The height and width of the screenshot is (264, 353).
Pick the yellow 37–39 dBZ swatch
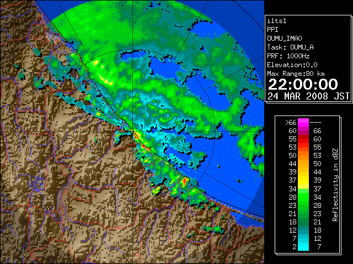point(303,180)
